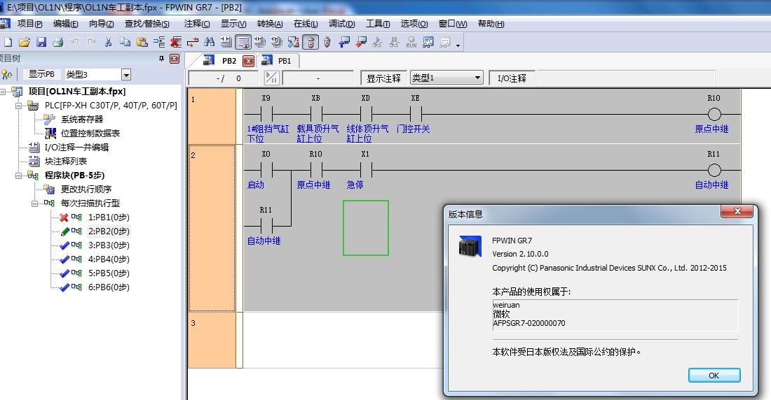This screenshot has height=400, width=771.
Task: Open the 项目(P) menu
Action: point(29,24)
